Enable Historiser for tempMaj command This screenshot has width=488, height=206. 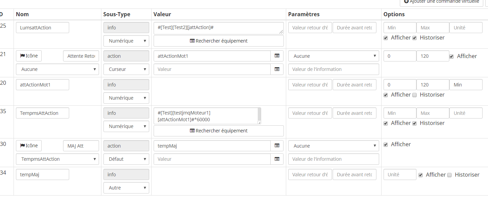pos(449,175)
